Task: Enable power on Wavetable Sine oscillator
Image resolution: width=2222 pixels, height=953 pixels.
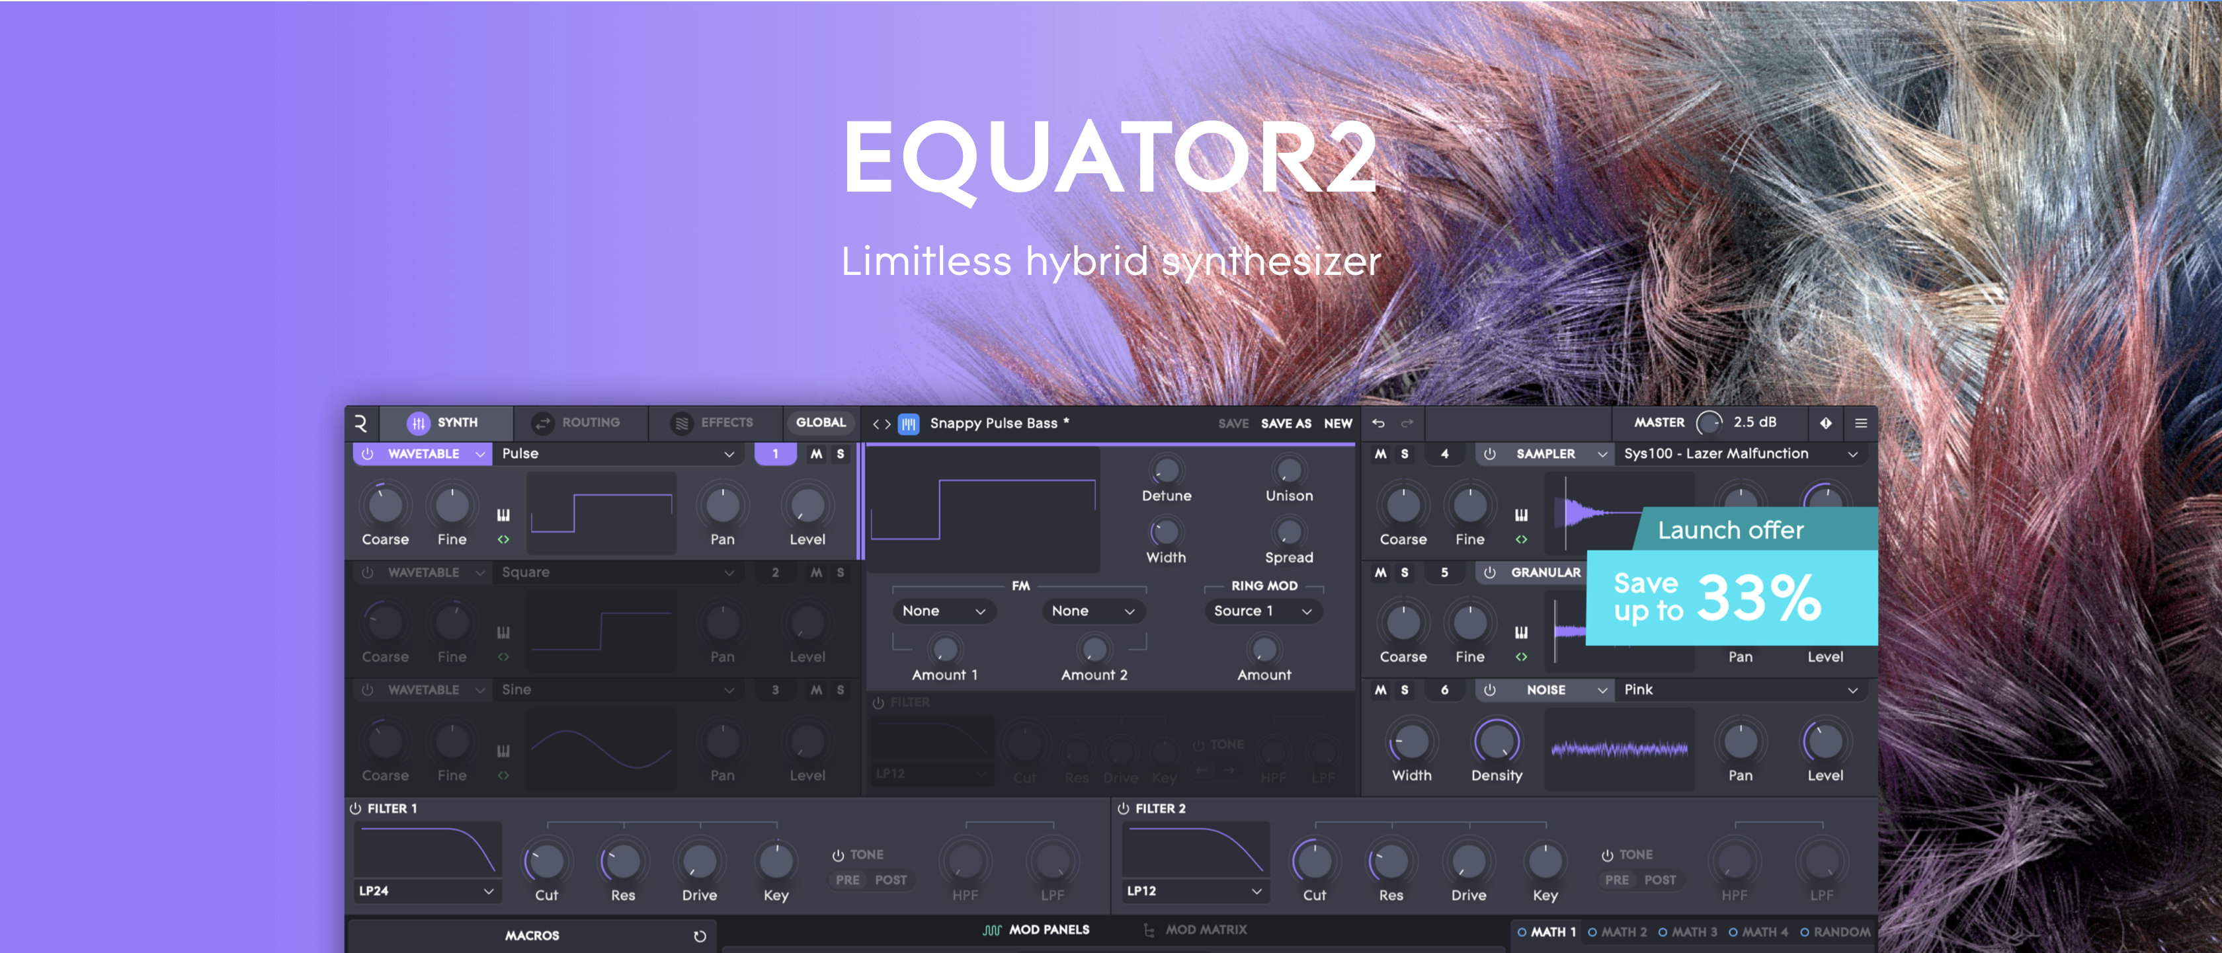Action: click(368, 689)
